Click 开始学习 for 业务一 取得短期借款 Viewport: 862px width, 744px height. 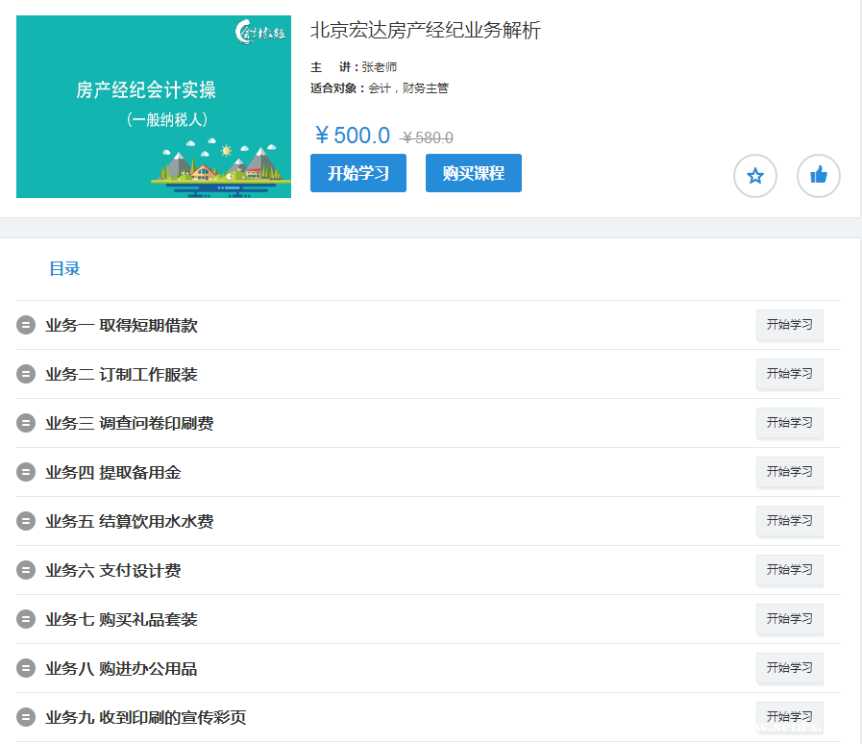pyautogui.click(x=789, y=325)
